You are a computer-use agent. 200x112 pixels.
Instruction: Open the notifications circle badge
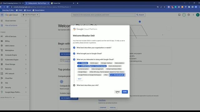184,15
